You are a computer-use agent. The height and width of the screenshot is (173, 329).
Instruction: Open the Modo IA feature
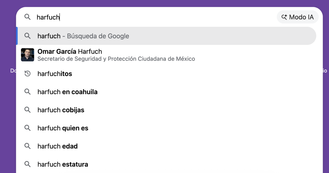(x=298, y=17)
